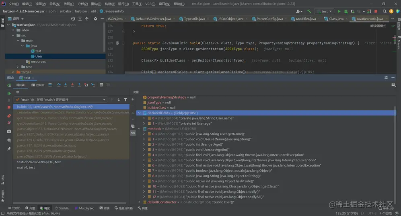Open the test run configuration dropdown

click(x=325, y=11)
